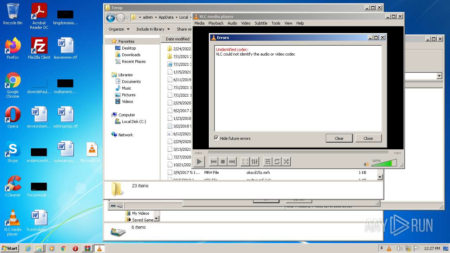Open the VLC Video menu
Screen dimensions: 450x253
click(x=246, y=23)
